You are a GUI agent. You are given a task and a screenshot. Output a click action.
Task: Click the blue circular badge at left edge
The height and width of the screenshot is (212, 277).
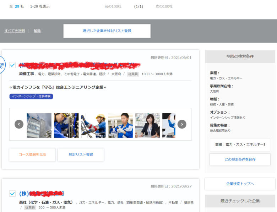click(x=2, y=65)
